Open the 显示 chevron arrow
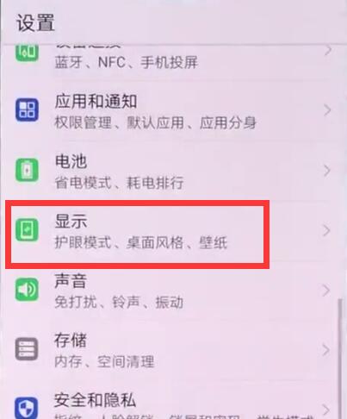This screenshot has height=419, width=347. [x=327, y=230]
